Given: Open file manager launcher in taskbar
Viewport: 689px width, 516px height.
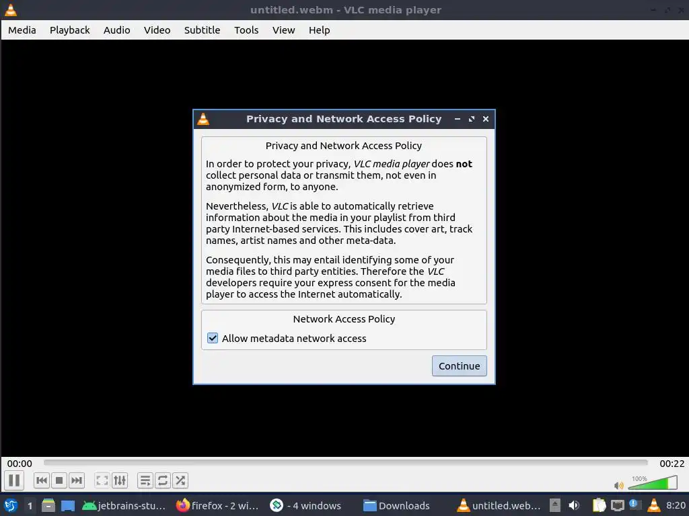Looking at the screenshot, I should coord(48,505).
